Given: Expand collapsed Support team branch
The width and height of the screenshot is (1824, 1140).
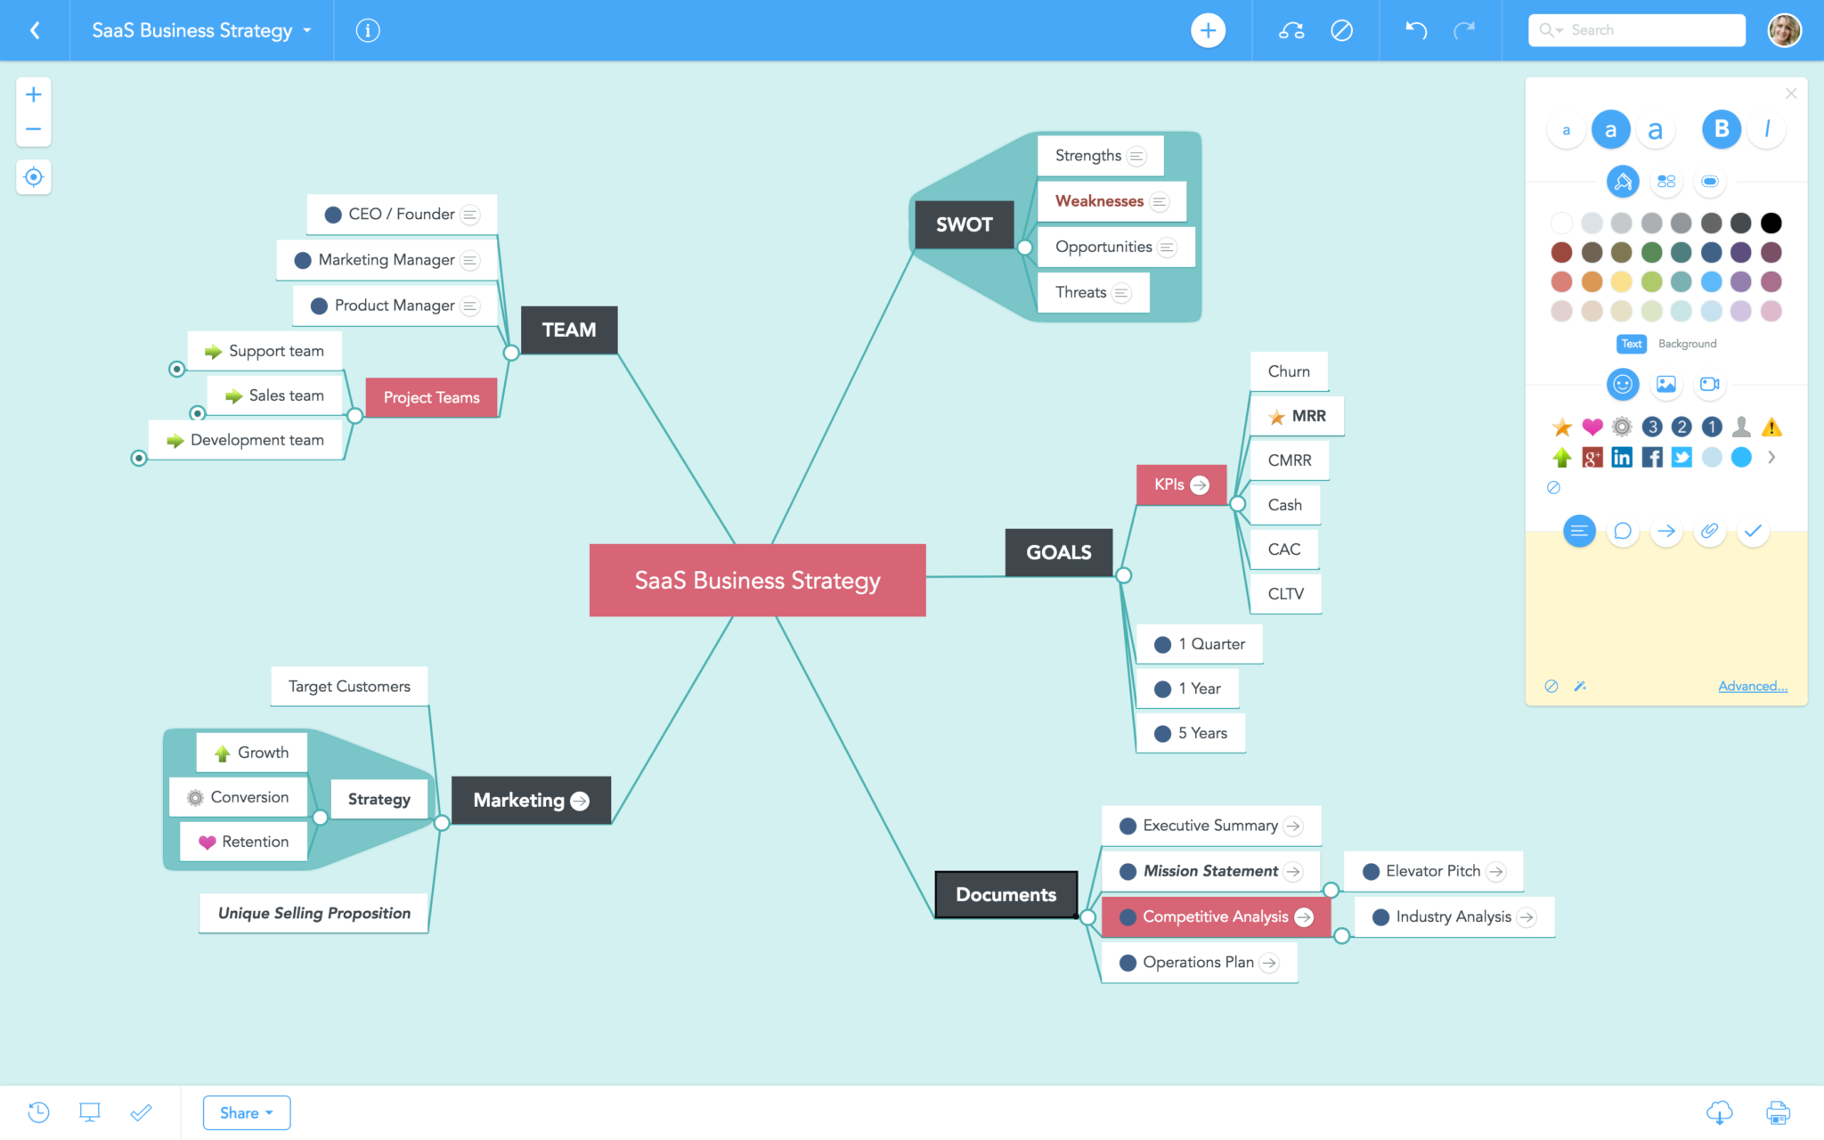Looking at the screenshot, I should tap(177, 369).
